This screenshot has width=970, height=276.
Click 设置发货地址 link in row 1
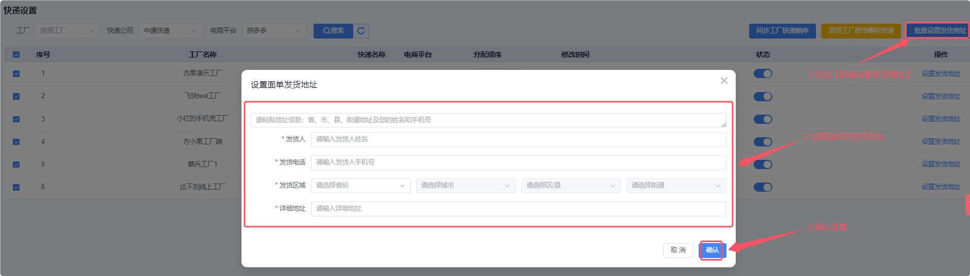pyautogui.click(x=941, y=73)
